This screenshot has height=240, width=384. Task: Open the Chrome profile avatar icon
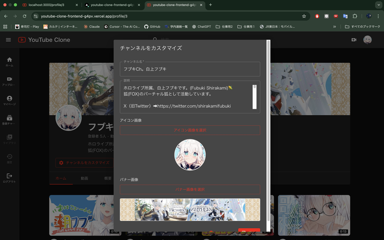click(x=369, y=16)
